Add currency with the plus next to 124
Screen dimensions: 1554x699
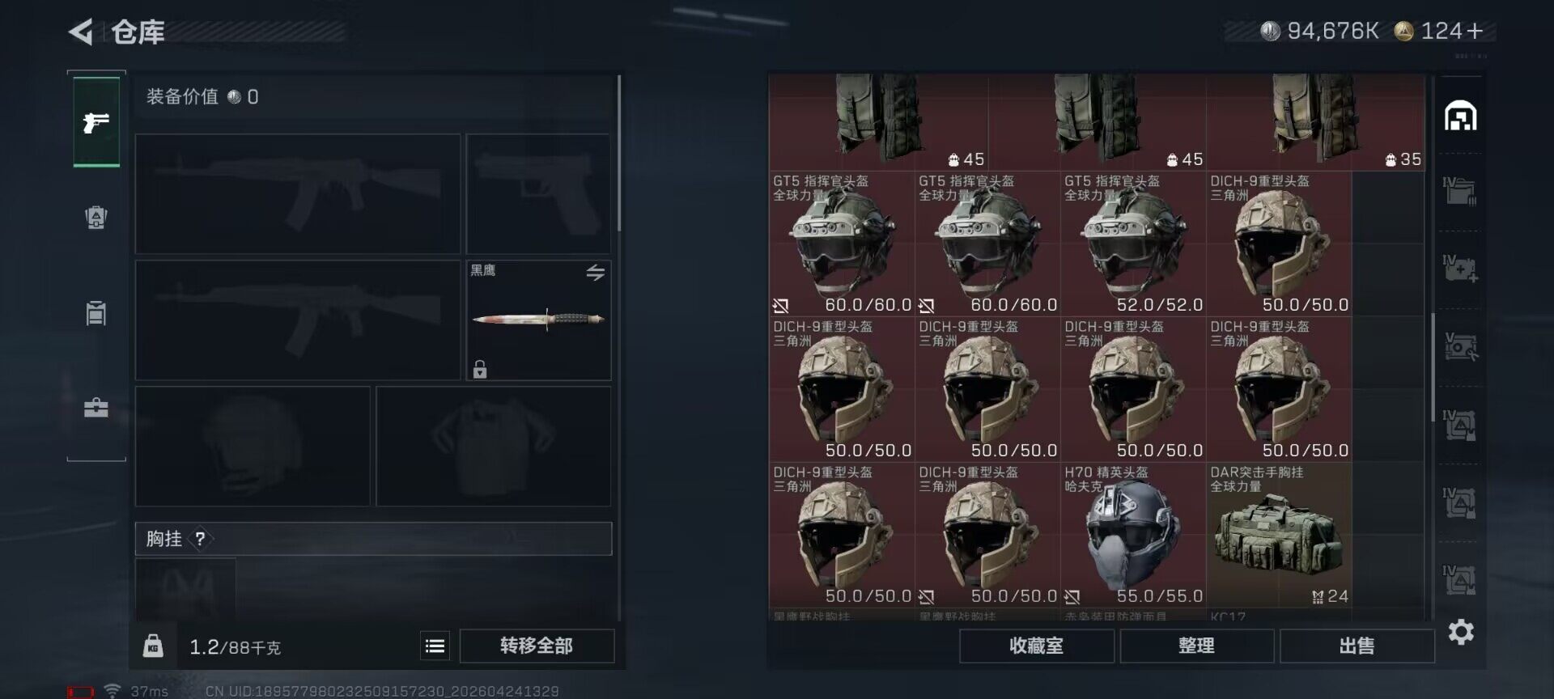tap(1475, 31)
